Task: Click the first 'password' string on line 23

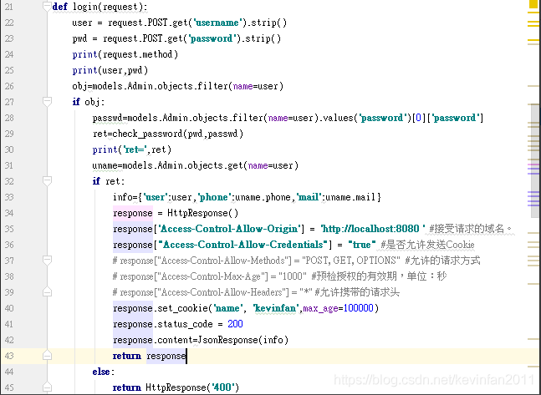Action: [212, 38]
